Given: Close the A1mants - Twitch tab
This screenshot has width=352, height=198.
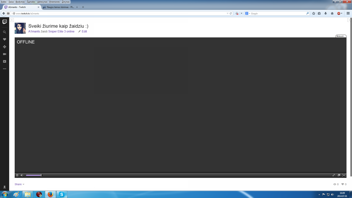Looking at the screenshot, I should tap(38, 7).
